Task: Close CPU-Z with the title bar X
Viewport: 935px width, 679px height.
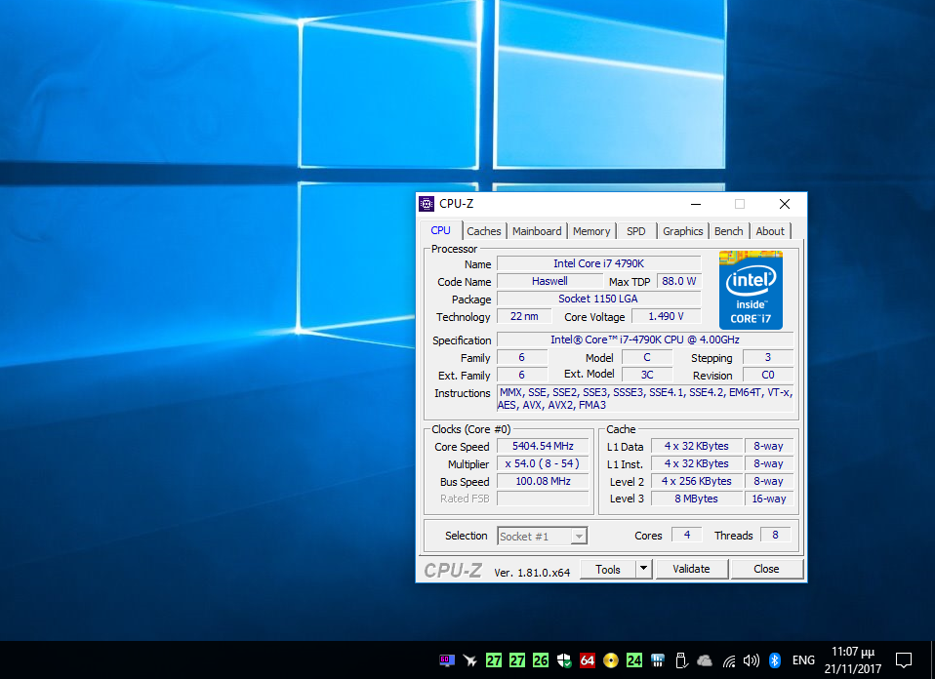Action: coord(785,204)
